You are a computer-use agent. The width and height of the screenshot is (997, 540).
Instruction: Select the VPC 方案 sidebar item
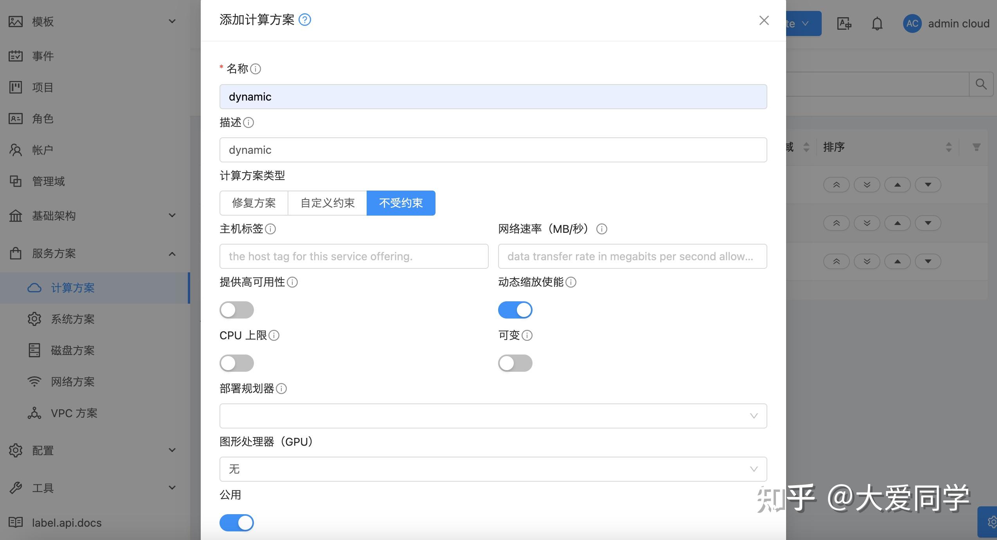coord(74,413)
